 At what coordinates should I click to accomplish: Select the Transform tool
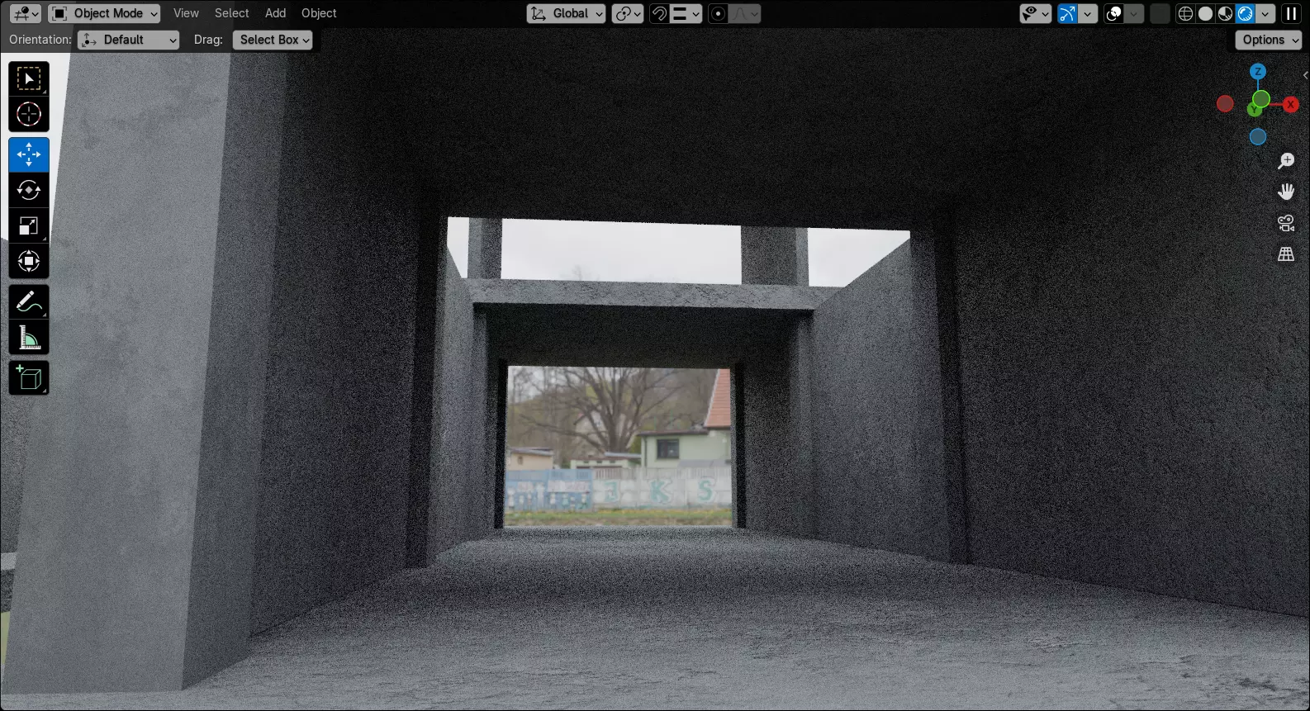tap(29, 261)
